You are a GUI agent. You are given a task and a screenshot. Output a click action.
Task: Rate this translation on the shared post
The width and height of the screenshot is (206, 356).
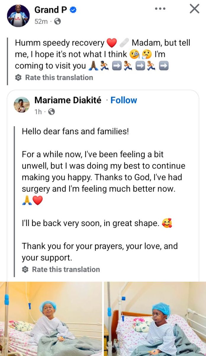coord(66,269)
